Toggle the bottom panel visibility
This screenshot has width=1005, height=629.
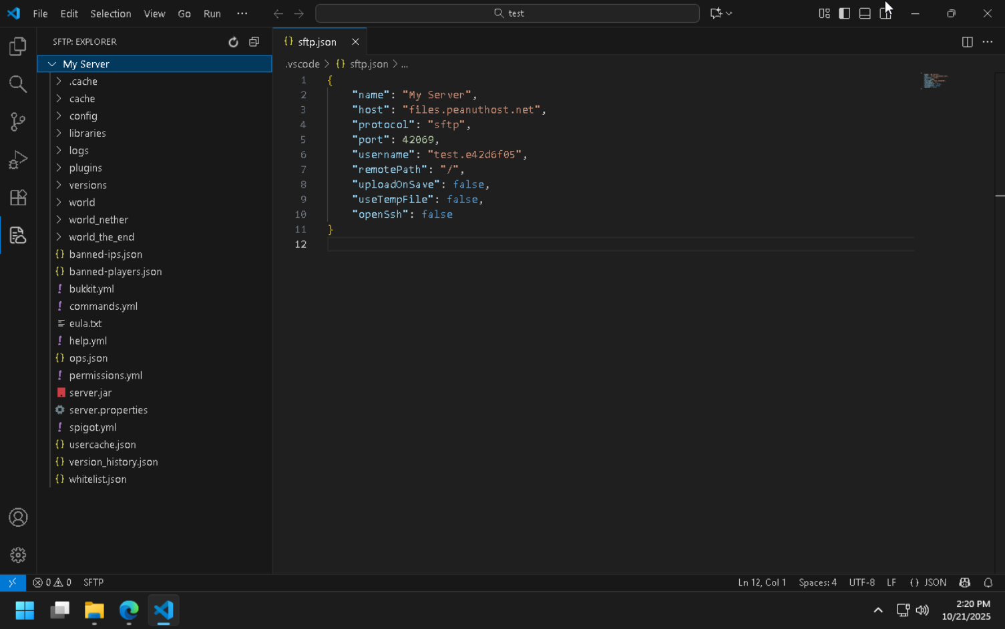click(864, 13)
